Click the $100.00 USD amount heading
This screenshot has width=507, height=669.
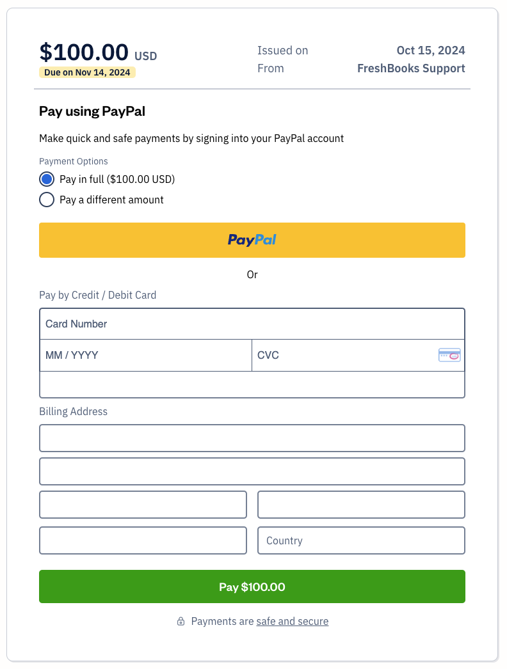pos(98,52)
